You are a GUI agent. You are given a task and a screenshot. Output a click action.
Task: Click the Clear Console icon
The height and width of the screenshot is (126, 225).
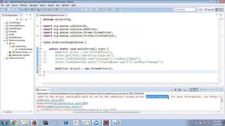coord(184,90)
